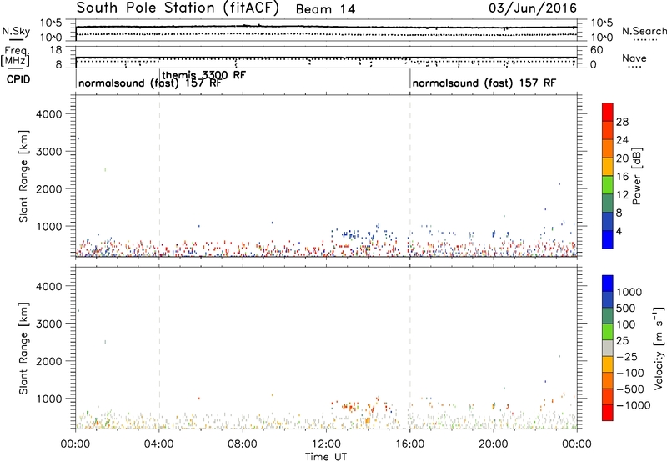Screen dimensions: 667x462
Task: Click the blue bottom segment of Power colorbar
Action: [608, 239]
